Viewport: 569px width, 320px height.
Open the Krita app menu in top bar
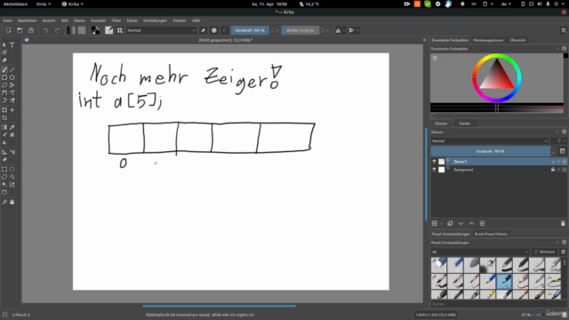pos(73,4)
